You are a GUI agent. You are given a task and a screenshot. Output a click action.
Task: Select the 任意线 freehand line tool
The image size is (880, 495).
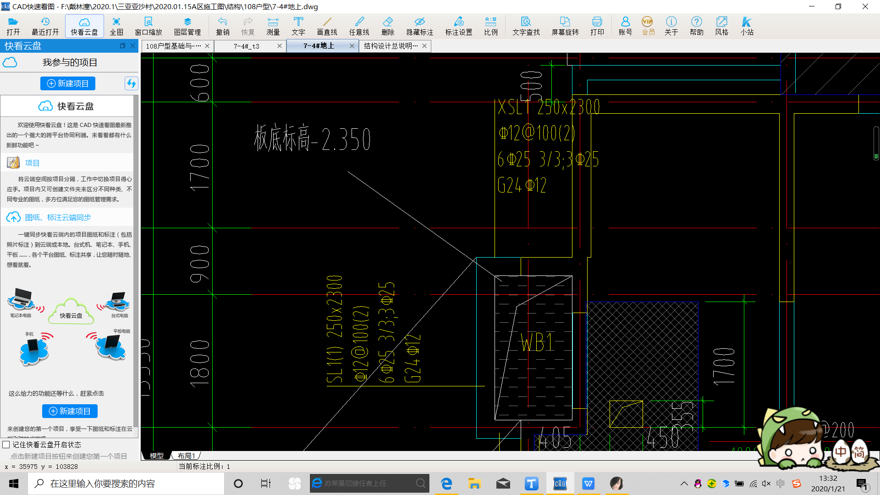click(x=359, y=26)
